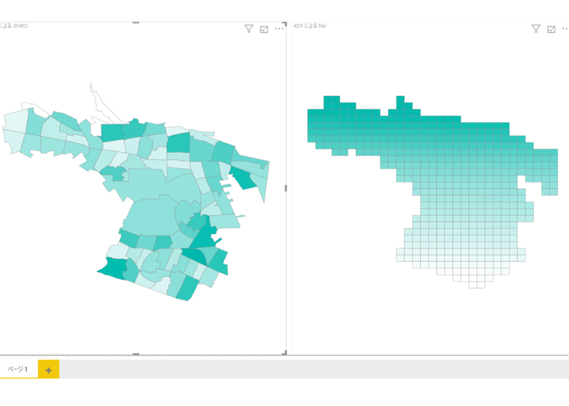Select the KEY による No title
The width and height of the screenshot is (569, 406).
pos(310,26)
